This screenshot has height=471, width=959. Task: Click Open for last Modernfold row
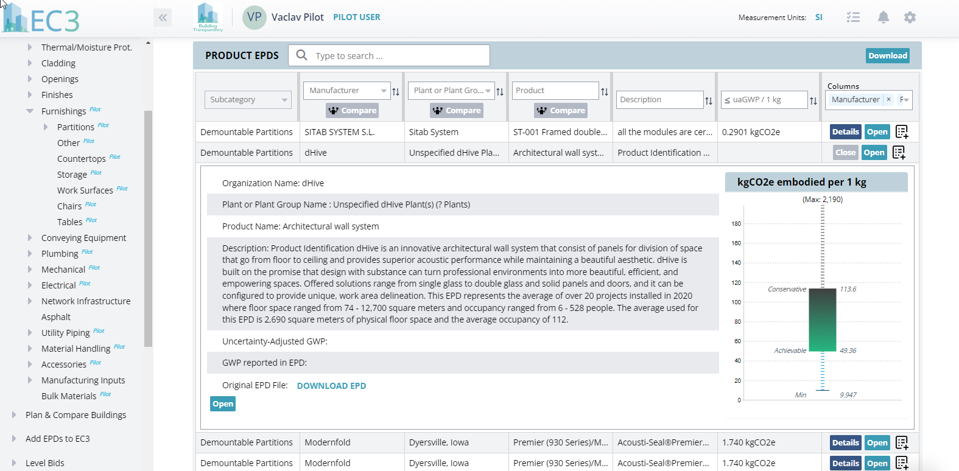click(x=877, y=463)
